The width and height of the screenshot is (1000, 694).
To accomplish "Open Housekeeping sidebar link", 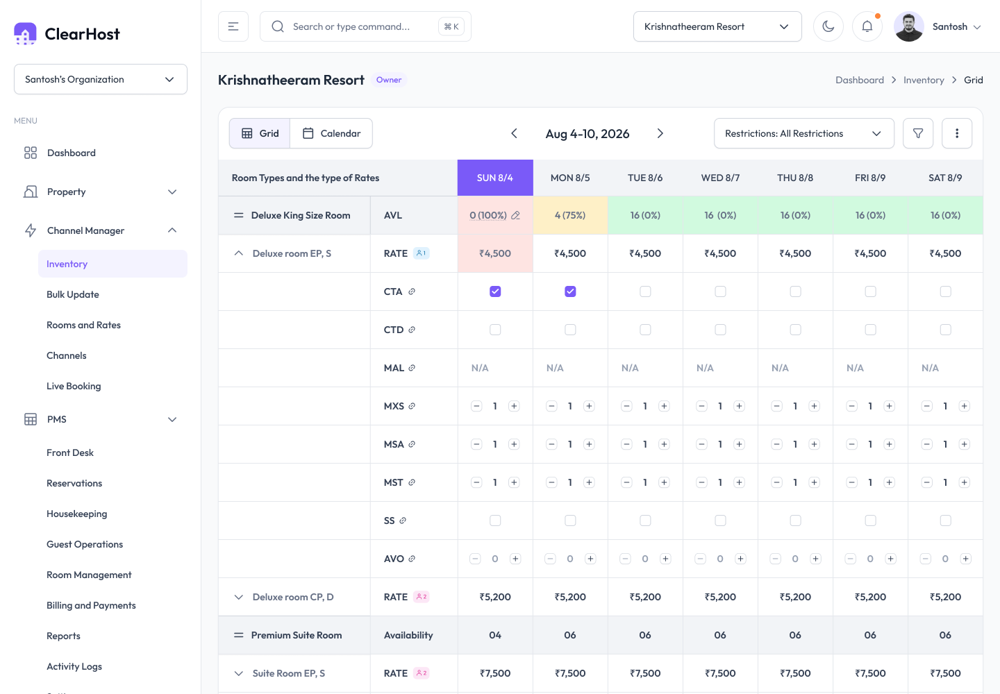I will [x=77, y=514].
